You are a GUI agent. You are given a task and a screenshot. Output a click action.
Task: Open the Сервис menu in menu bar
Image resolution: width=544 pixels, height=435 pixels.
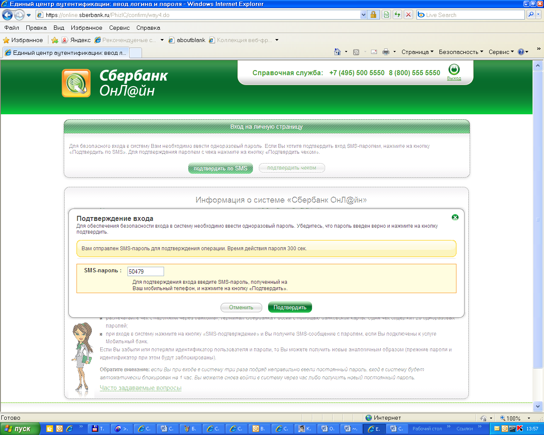119,28
